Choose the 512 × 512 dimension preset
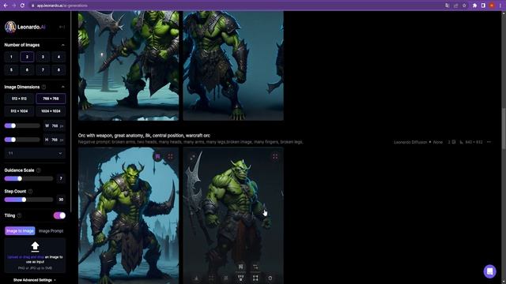The image size is (506, 284). 19,99
